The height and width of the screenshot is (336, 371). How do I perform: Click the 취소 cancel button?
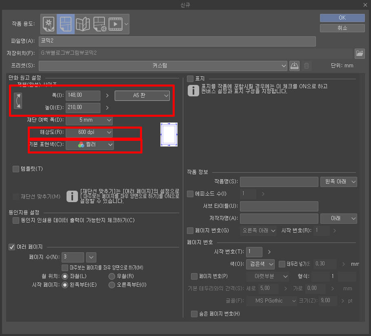click(x=342, y=28)
